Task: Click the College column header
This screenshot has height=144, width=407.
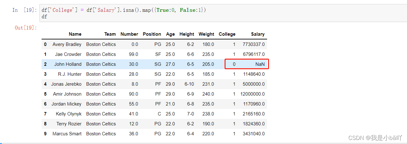Action: pos(227,34)
